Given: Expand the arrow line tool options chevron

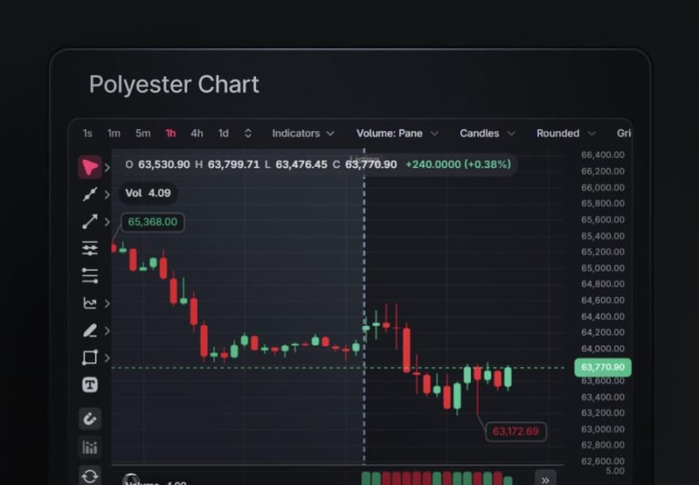Looking at the screenshot, I should (107, 222).
